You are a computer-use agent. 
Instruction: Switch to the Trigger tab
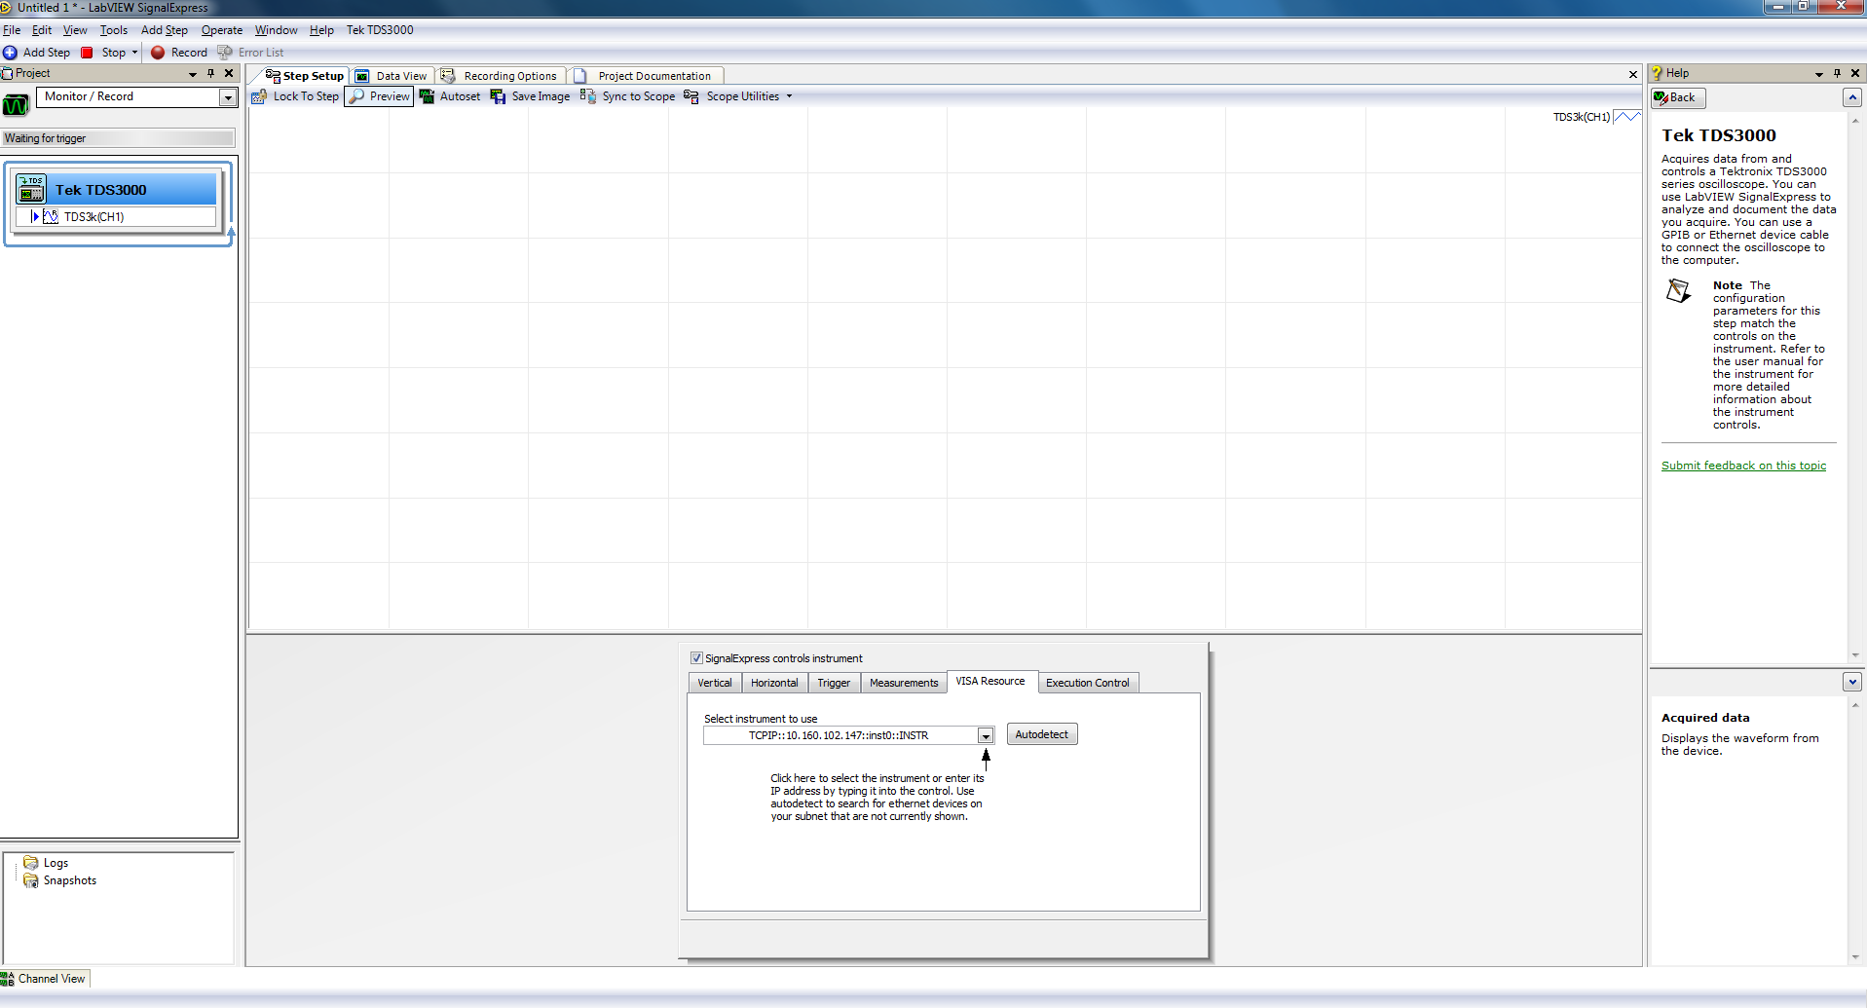coord(834,683)
